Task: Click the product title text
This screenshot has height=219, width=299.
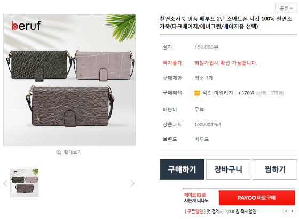Action: [x=225, y=22]
